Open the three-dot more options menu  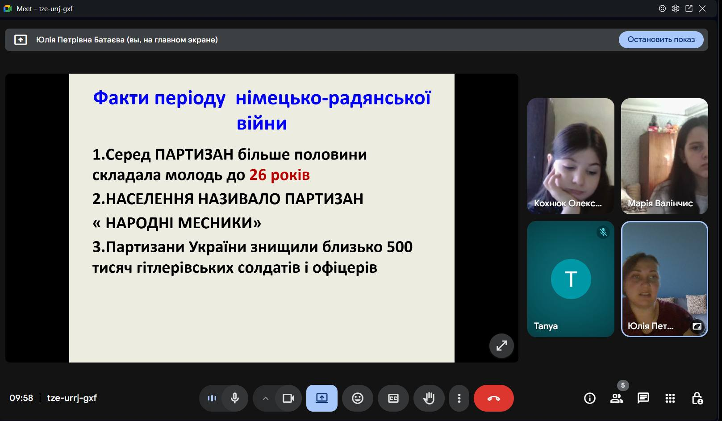pyautogui.click(x=459, y=398)
